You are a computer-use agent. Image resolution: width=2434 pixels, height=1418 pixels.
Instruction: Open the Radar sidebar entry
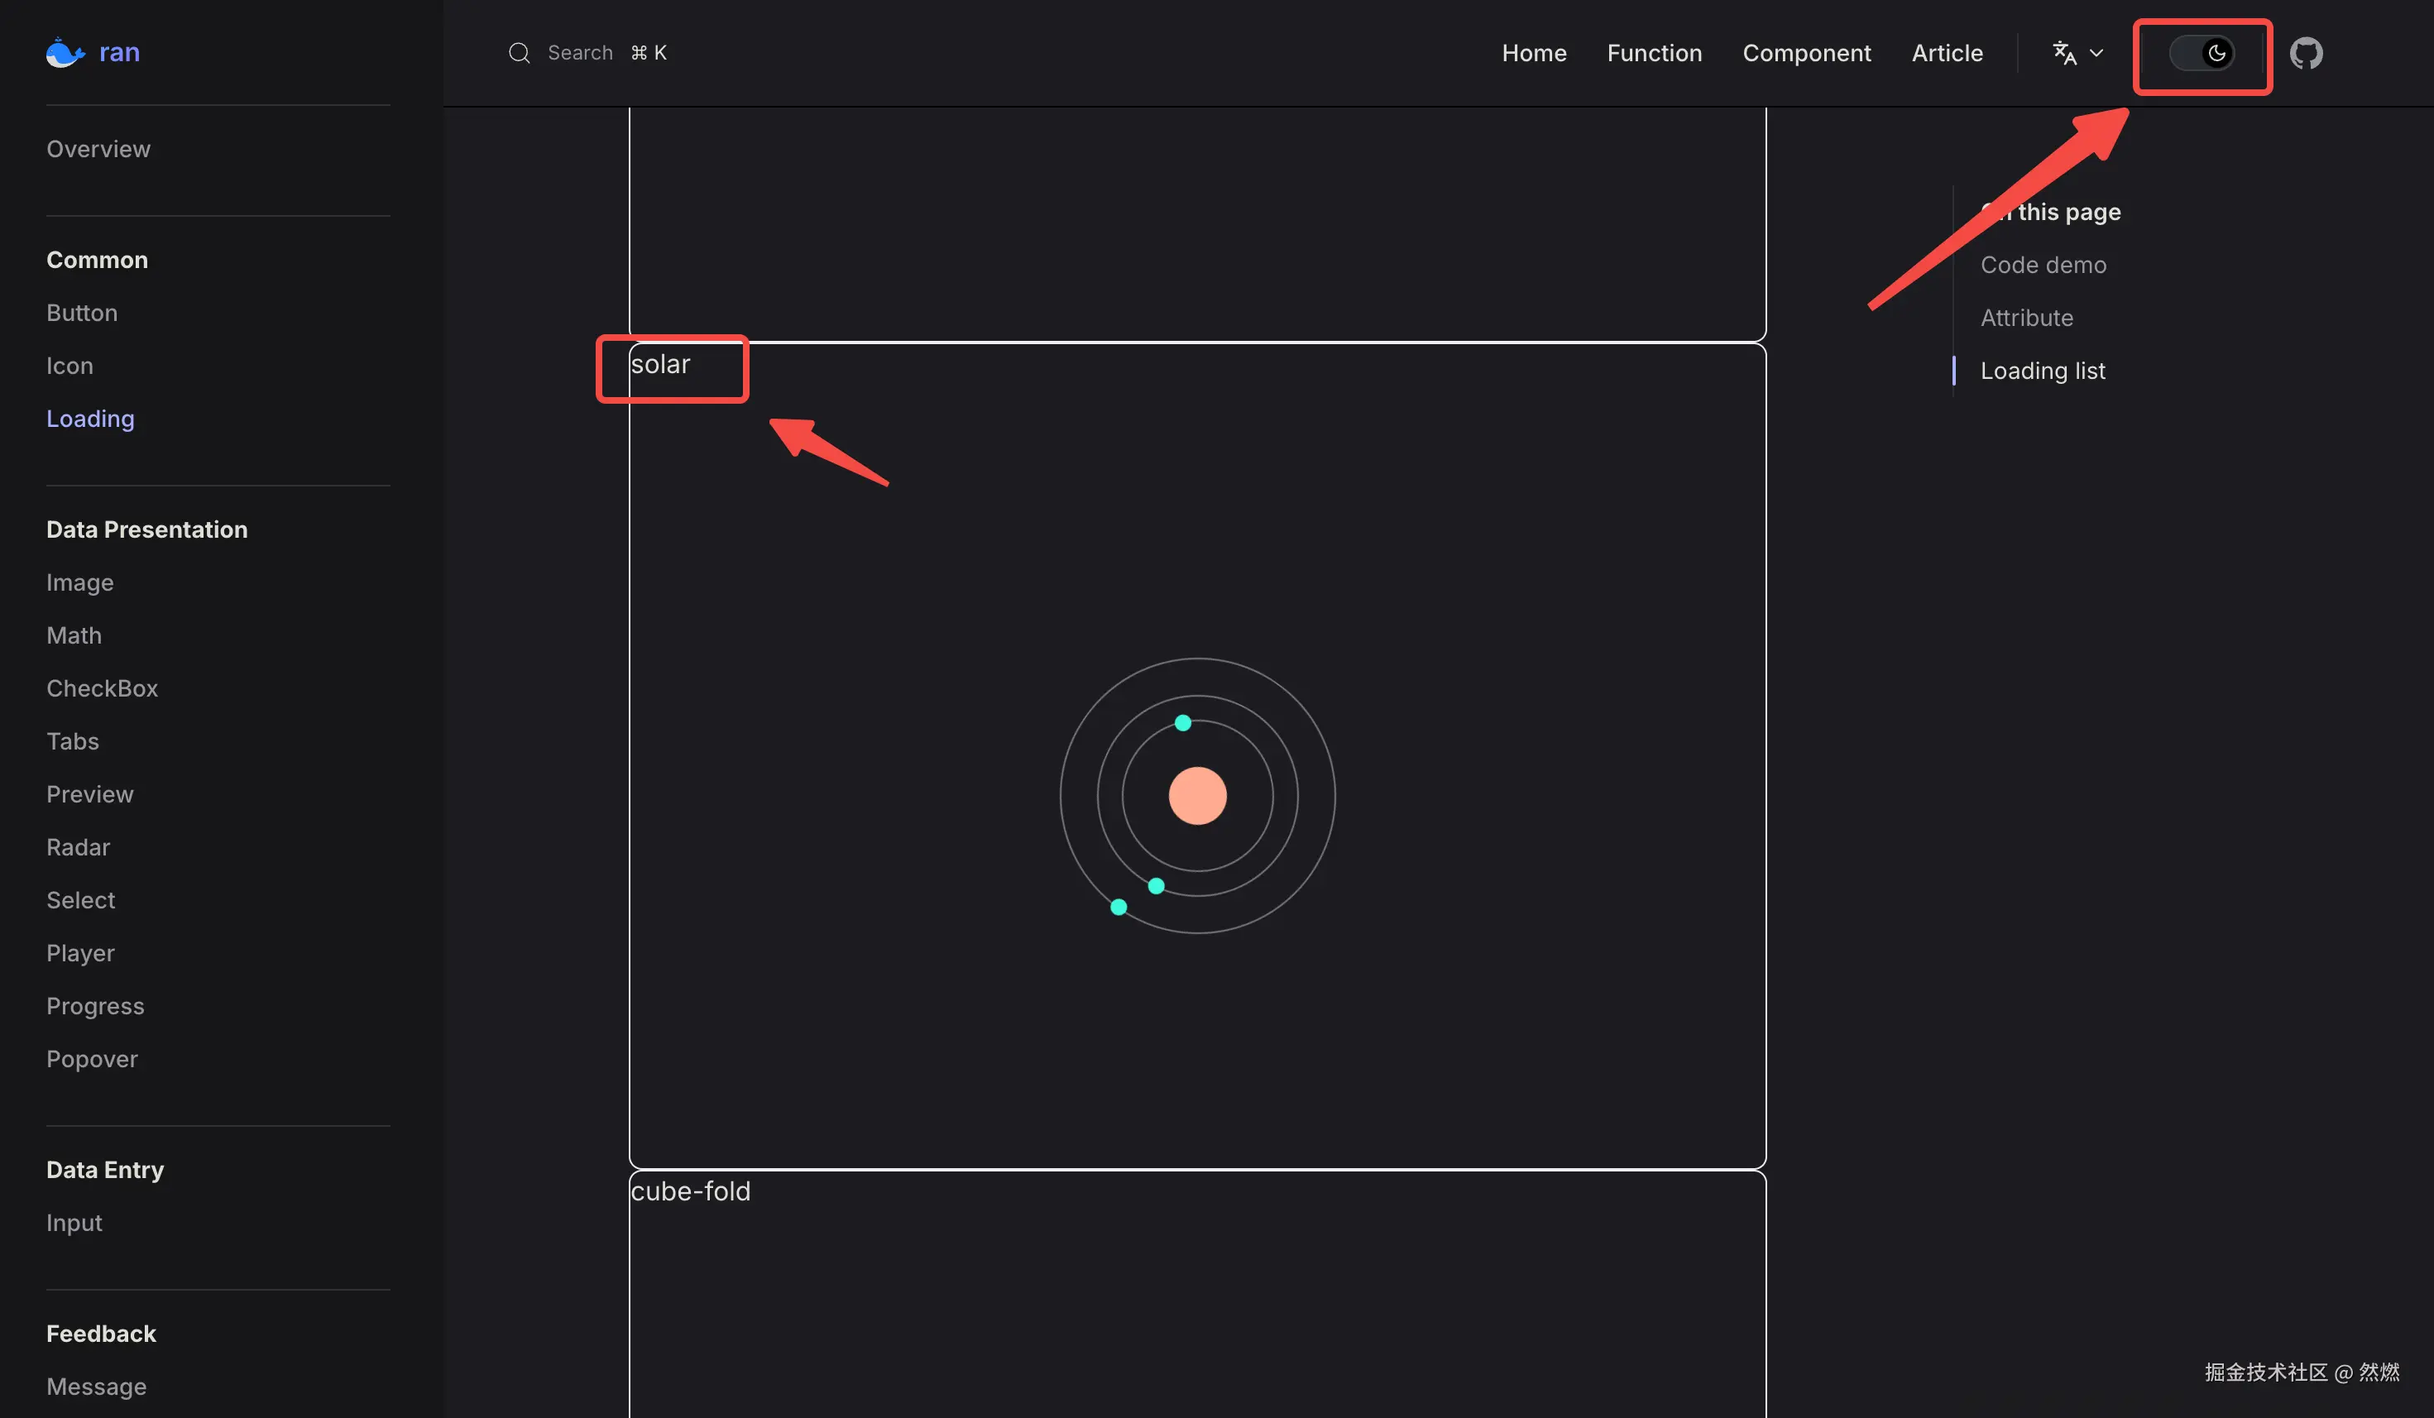click(79, 847)
